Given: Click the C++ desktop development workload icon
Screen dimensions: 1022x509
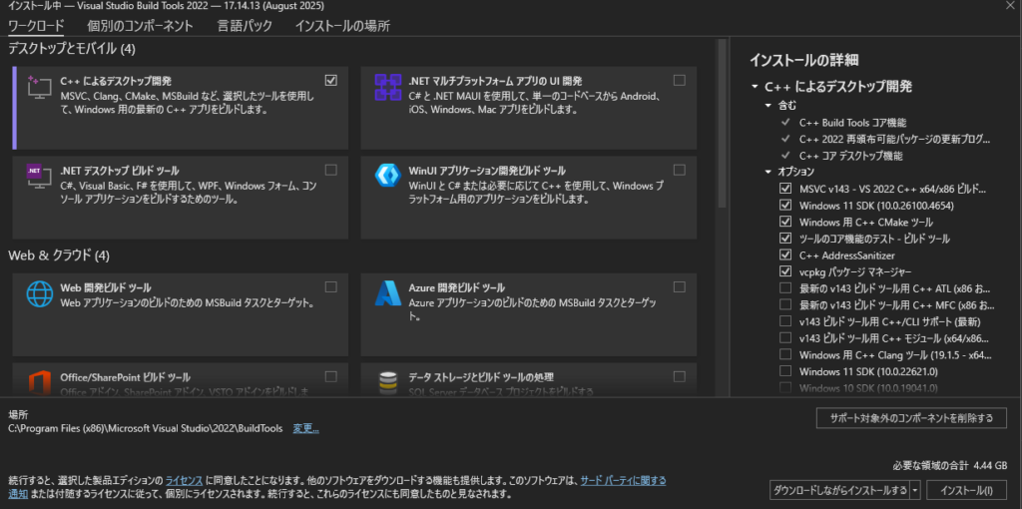Looking at the screenshot, I should pos(39,88).
